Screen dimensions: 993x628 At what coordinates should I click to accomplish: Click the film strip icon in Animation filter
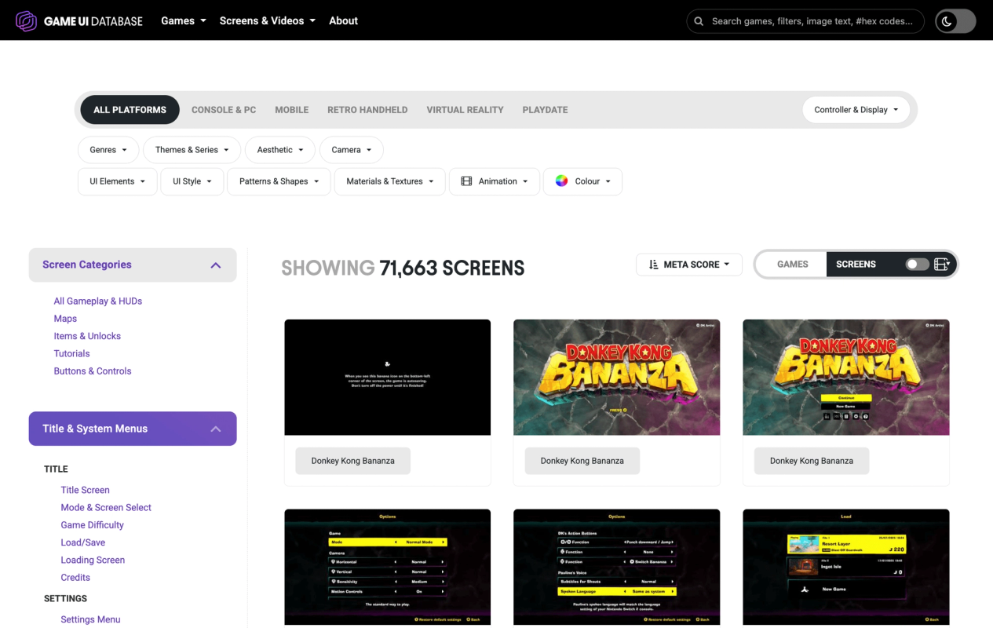click(466, 181)
